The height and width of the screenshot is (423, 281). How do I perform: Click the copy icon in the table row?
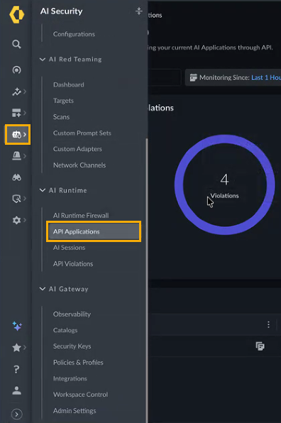(260, 346)
